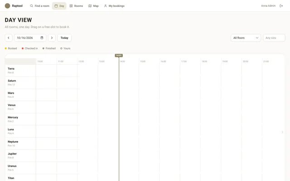The width and height of the screenshot is (290, 181).
Task: Click the logout icon next to Anna Admin
Action: click(281, 6)
